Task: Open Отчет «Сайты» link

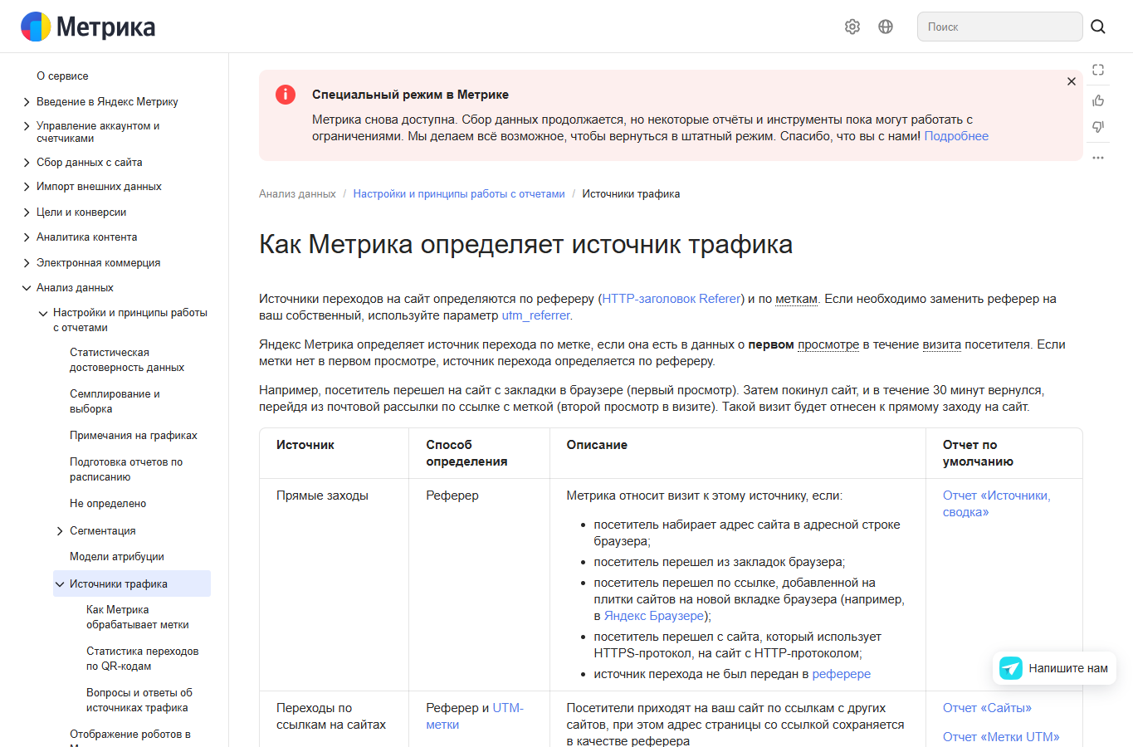Action: 987,708
